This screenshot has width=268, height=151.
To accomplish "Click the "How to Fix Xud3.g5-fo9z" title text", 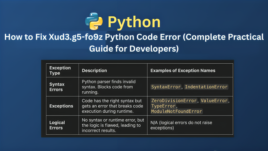I will pyautogui.click(x=54, y=37).
